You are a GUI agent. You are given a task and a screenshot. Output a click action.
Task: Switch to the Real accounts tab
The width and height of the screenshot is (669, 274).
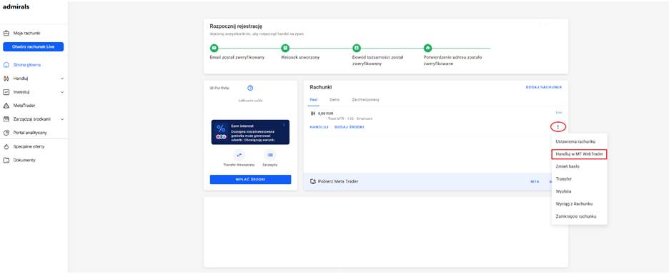click(314, 99)
